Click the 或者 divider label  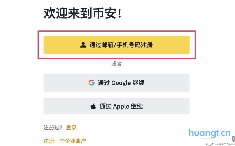tap(116, 64)
